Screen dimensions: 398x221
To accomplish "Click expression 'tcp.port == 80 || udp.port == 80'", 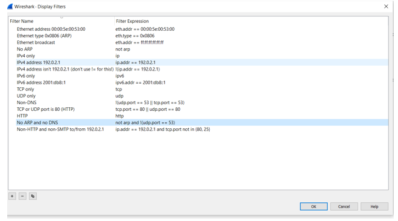I will (148, 109).
